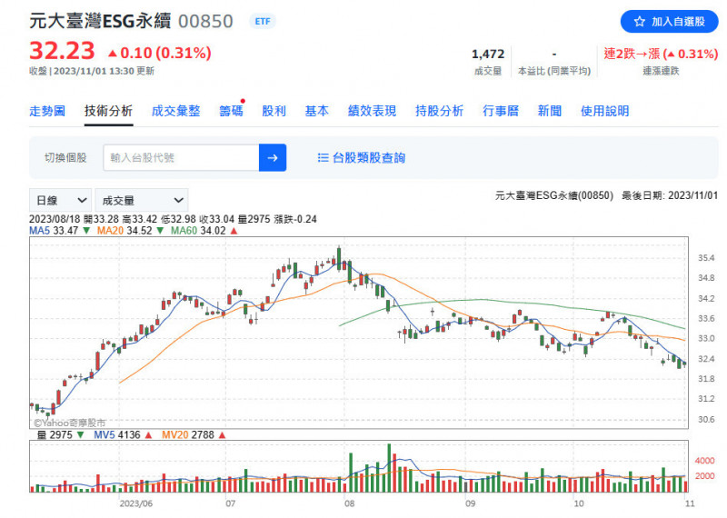
Task: Open the 基本 tab
Action: (316, 111)
